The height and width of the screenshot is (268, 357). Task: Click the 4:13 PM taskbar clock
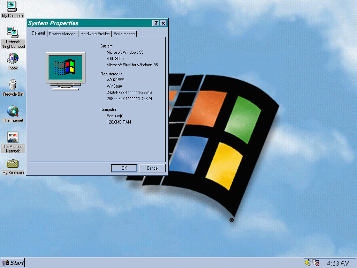pyautogui.click(x=337, y=263)
